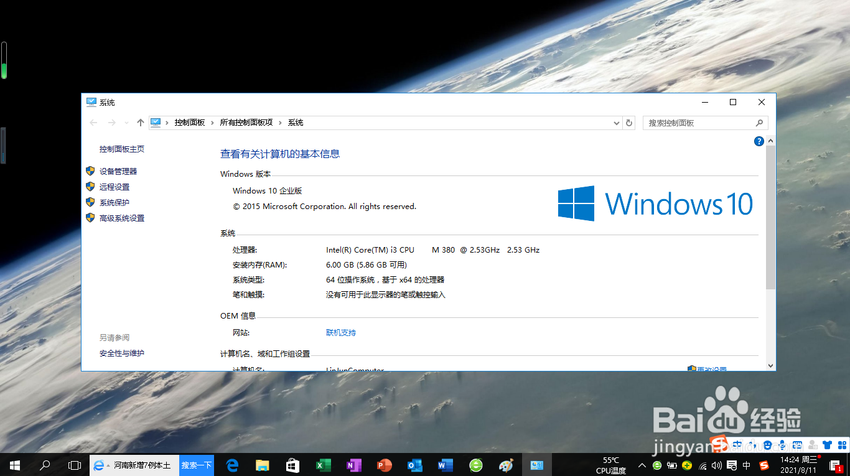This screenshot has width=850, height=476.
Task: Click the search magnifier in control panel box
Action: (759, 123)
